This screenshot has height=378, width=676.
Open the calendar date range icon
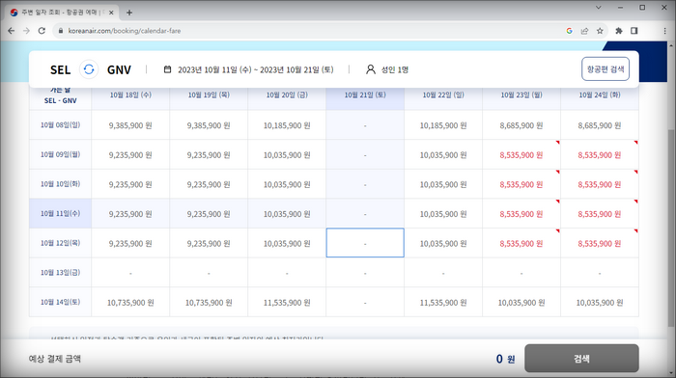(167, 69)
